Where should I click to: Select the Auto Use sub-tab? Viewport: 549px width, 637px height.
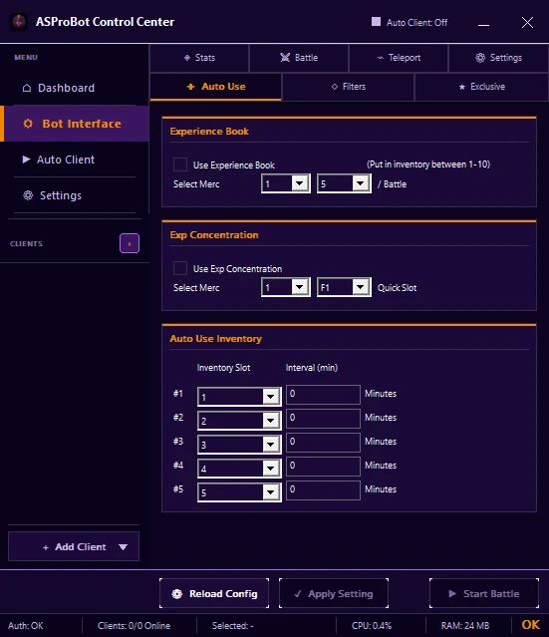point(215,87)
